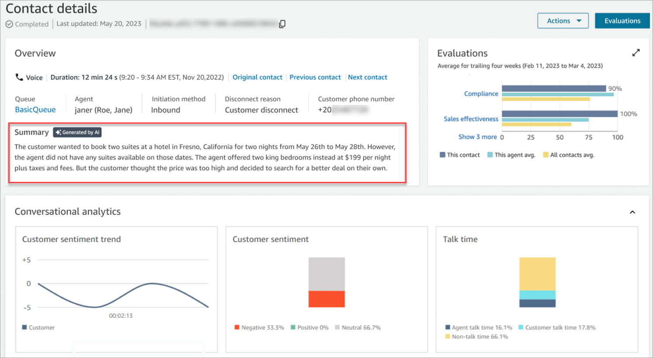Expand Show 3 more evaluation categories
Image resolution: width=653 pixels, height=358 pixels.
pyautogui.click(x=478, y=136)
